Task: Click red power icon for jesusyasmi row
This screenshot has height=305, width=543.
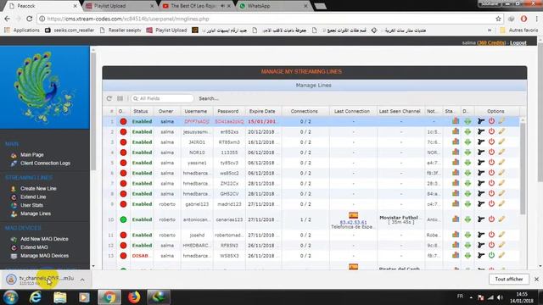Action: 491,131
